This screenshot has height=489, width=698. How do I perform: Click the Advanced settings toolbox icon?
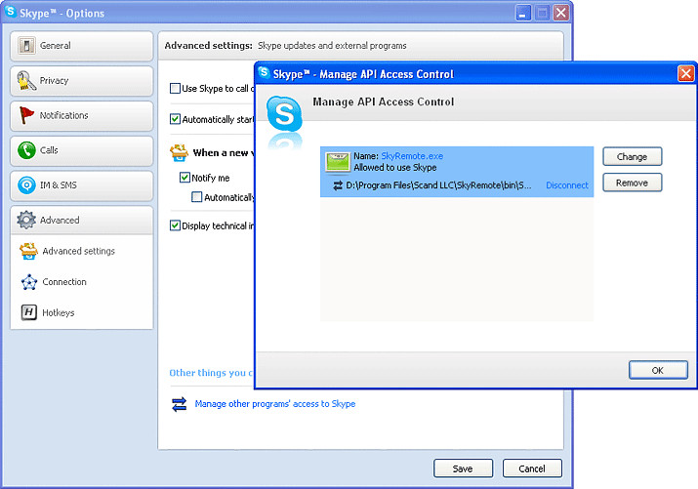29,251
